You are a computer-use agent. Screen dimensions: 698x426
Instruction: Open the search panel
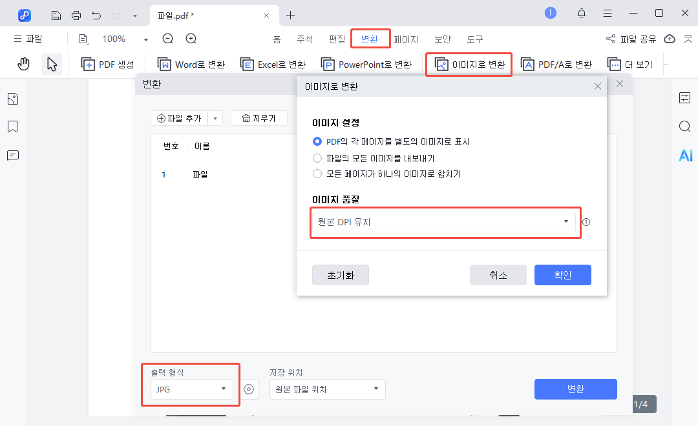click(x=685, y=127)
